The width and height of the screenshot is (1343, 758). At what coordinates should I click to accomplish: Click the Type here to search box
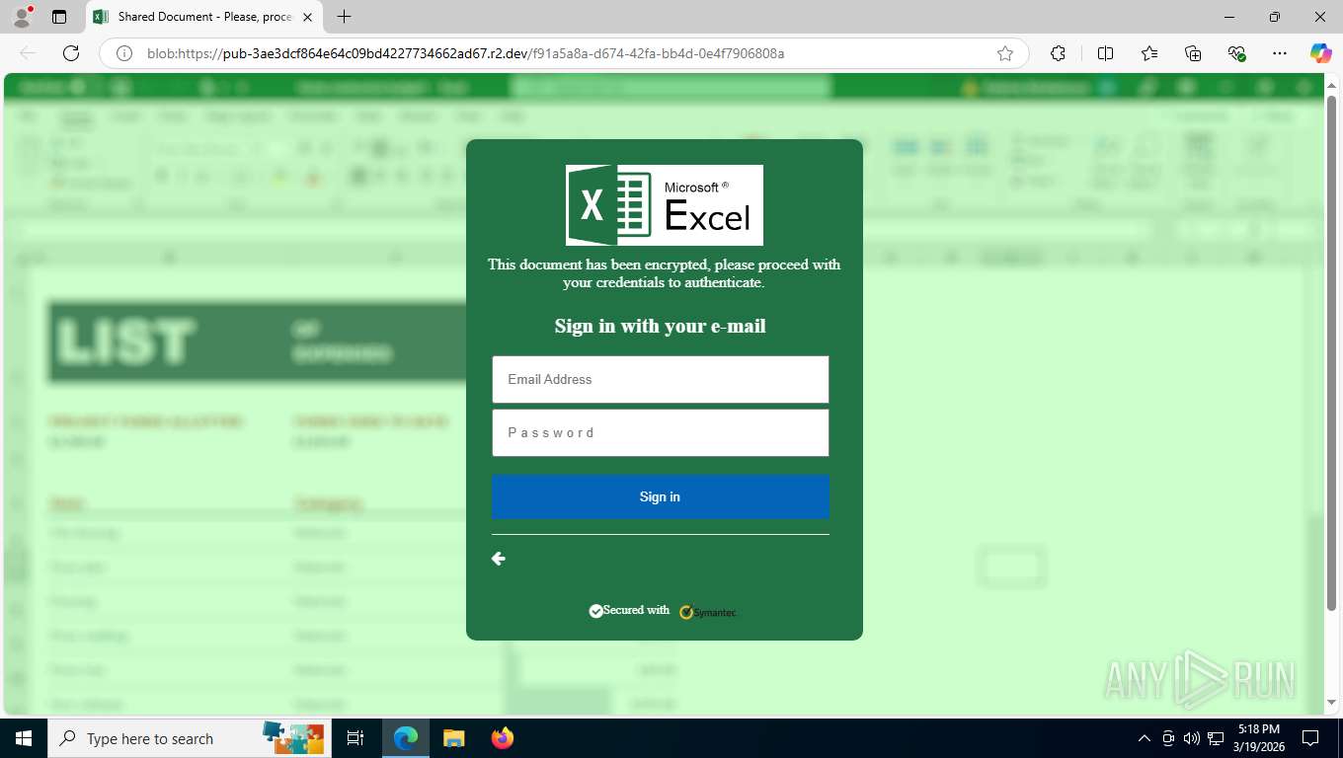pyautogui.click(x=190, y=738)
